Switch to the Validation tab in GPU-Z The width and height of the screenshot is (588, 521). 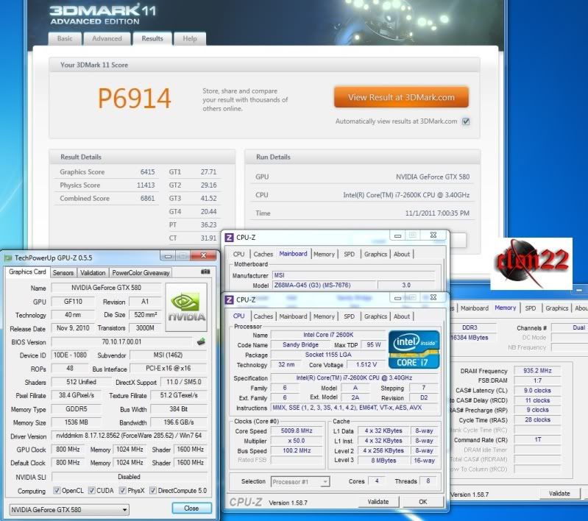click(93, 273)
